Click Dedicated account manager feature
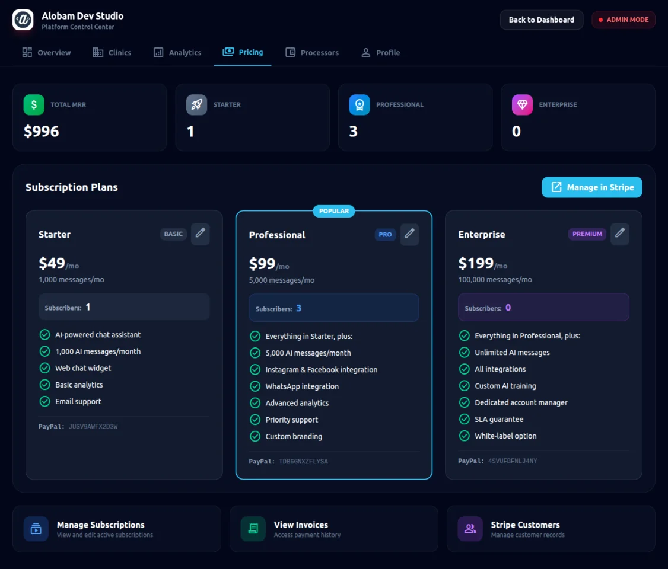This screenshot has width=668, height=569. point(521,402)
